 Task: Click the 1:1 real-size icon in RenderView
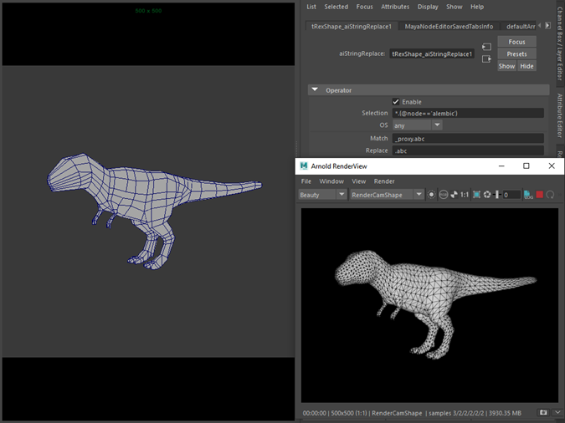coord(465,195)
